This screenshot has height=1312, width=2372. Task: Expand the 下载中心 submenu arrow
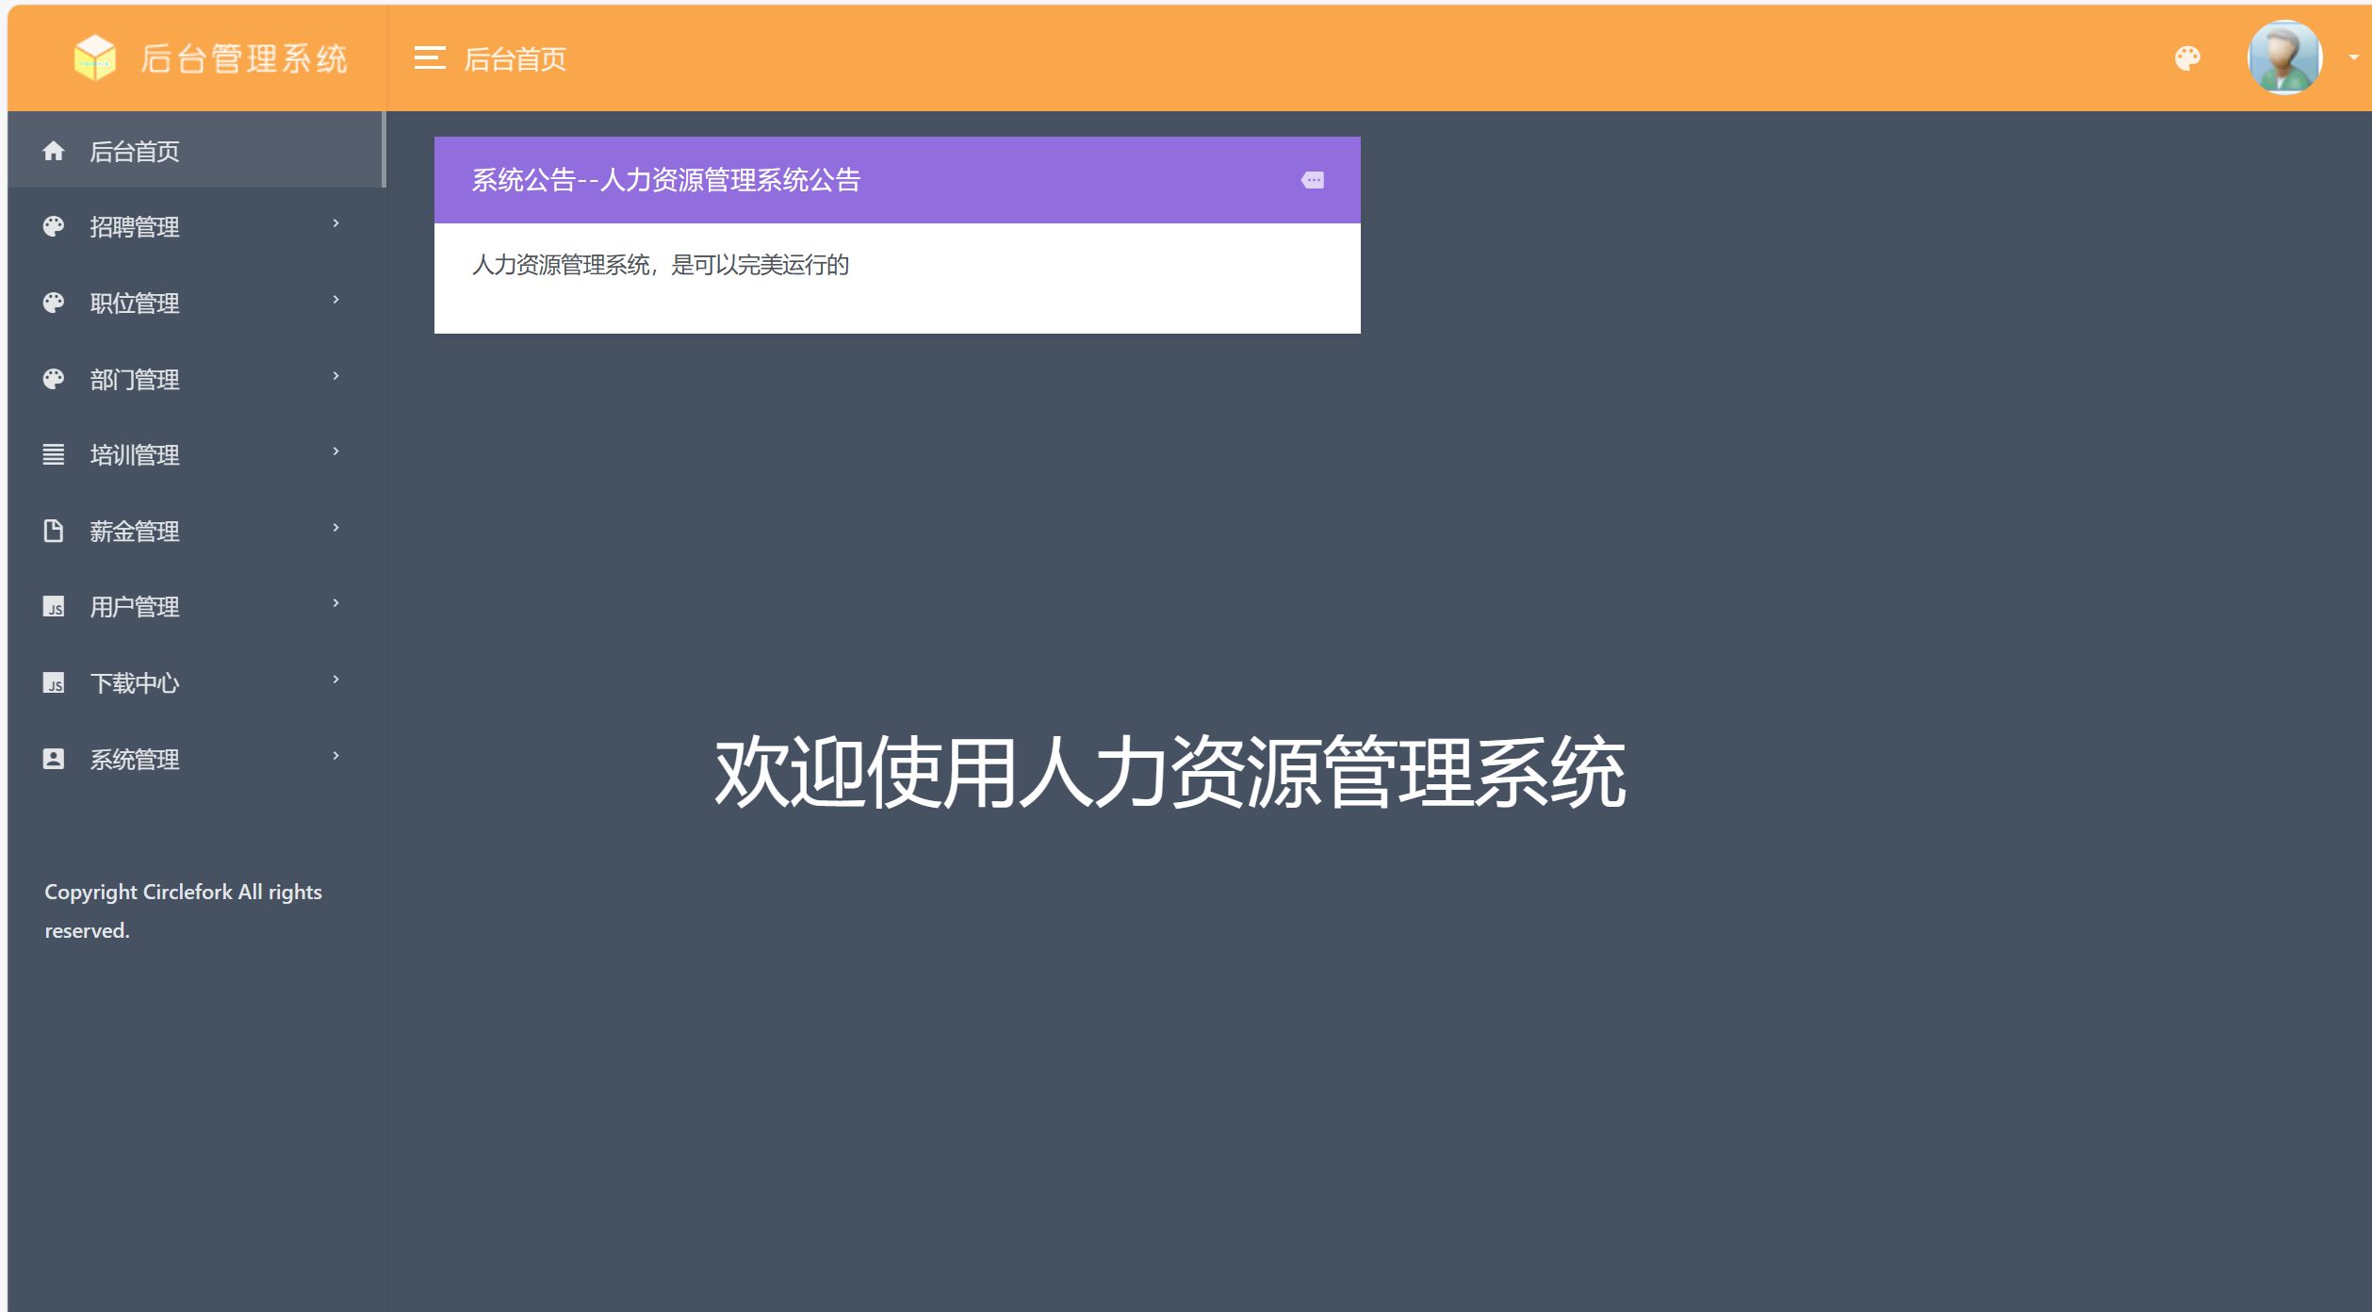335,680
